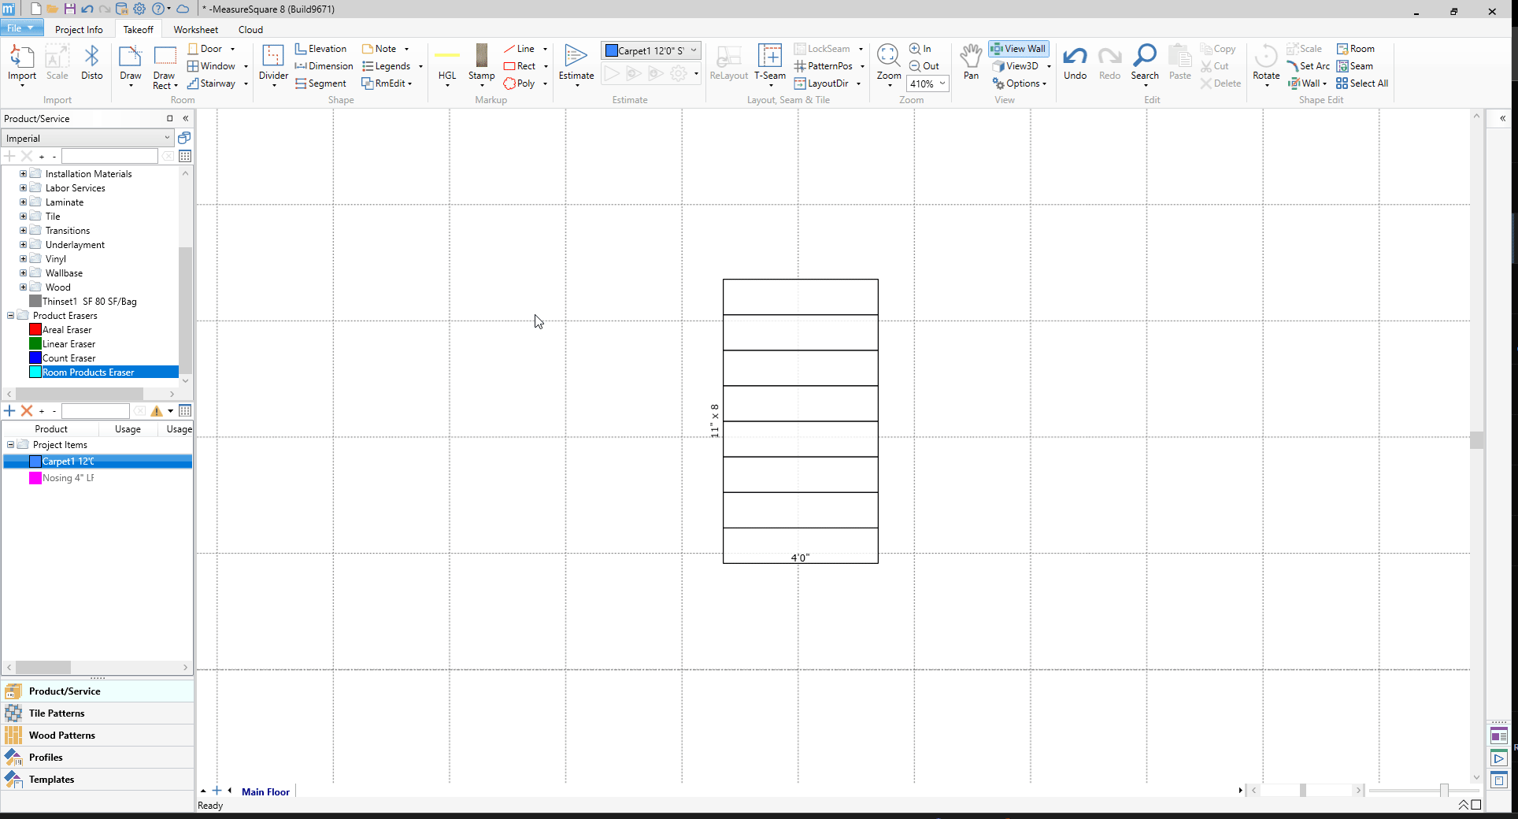1518x819 pixels.
Task: Add a Note
Action: (379, 49)
